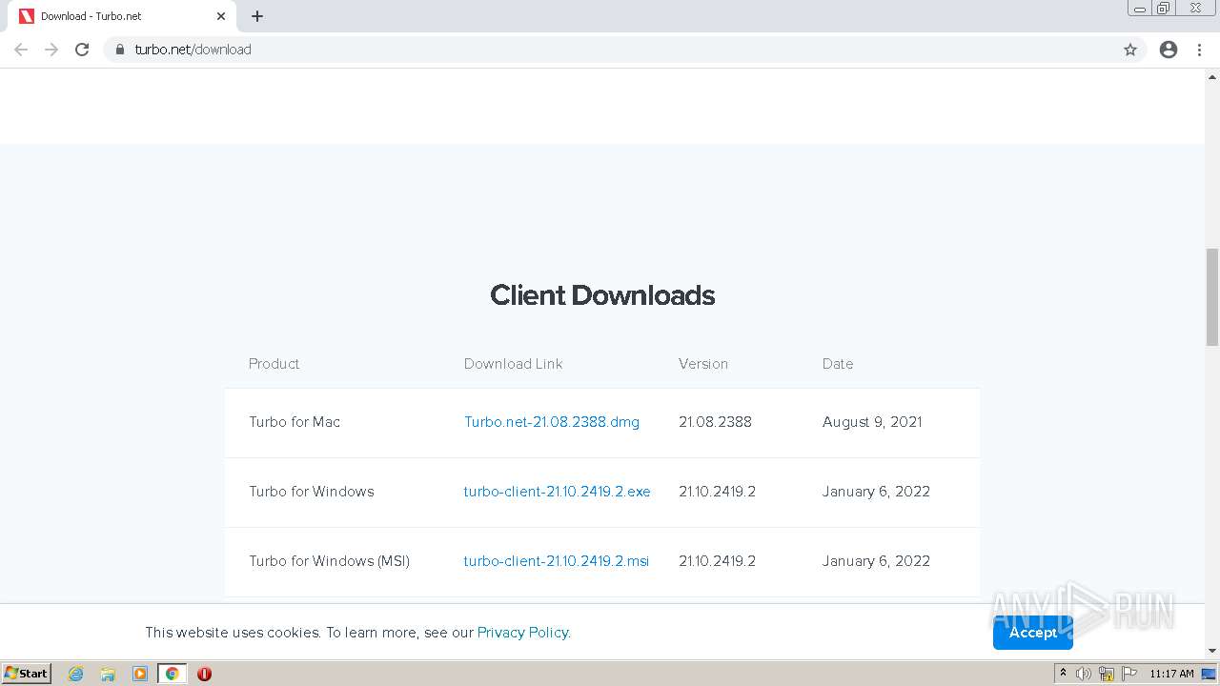Open File Explorer folder on taskbar

coord(108,674)
